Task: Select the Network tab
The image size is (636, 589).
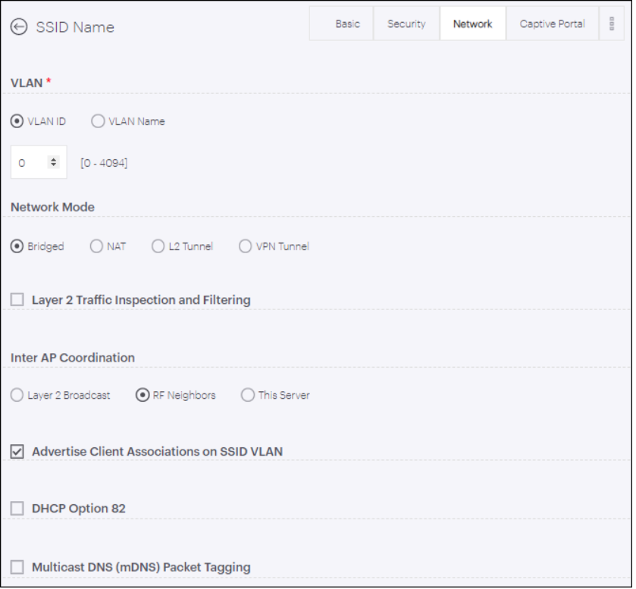Action: [472, 23]
